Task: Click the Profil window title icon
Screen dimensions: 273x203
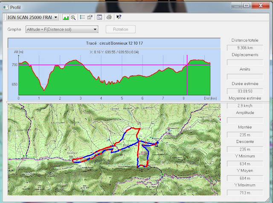Action: point(6,7)
